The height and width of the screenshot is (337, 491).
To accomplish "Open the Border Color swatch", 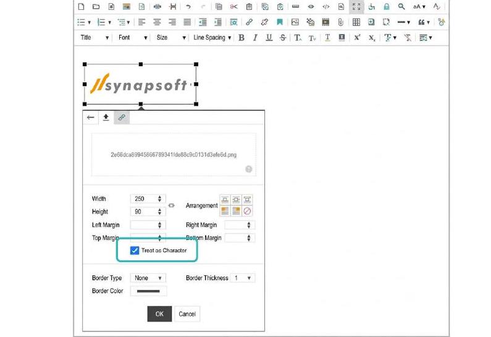I will pos(148,291).
